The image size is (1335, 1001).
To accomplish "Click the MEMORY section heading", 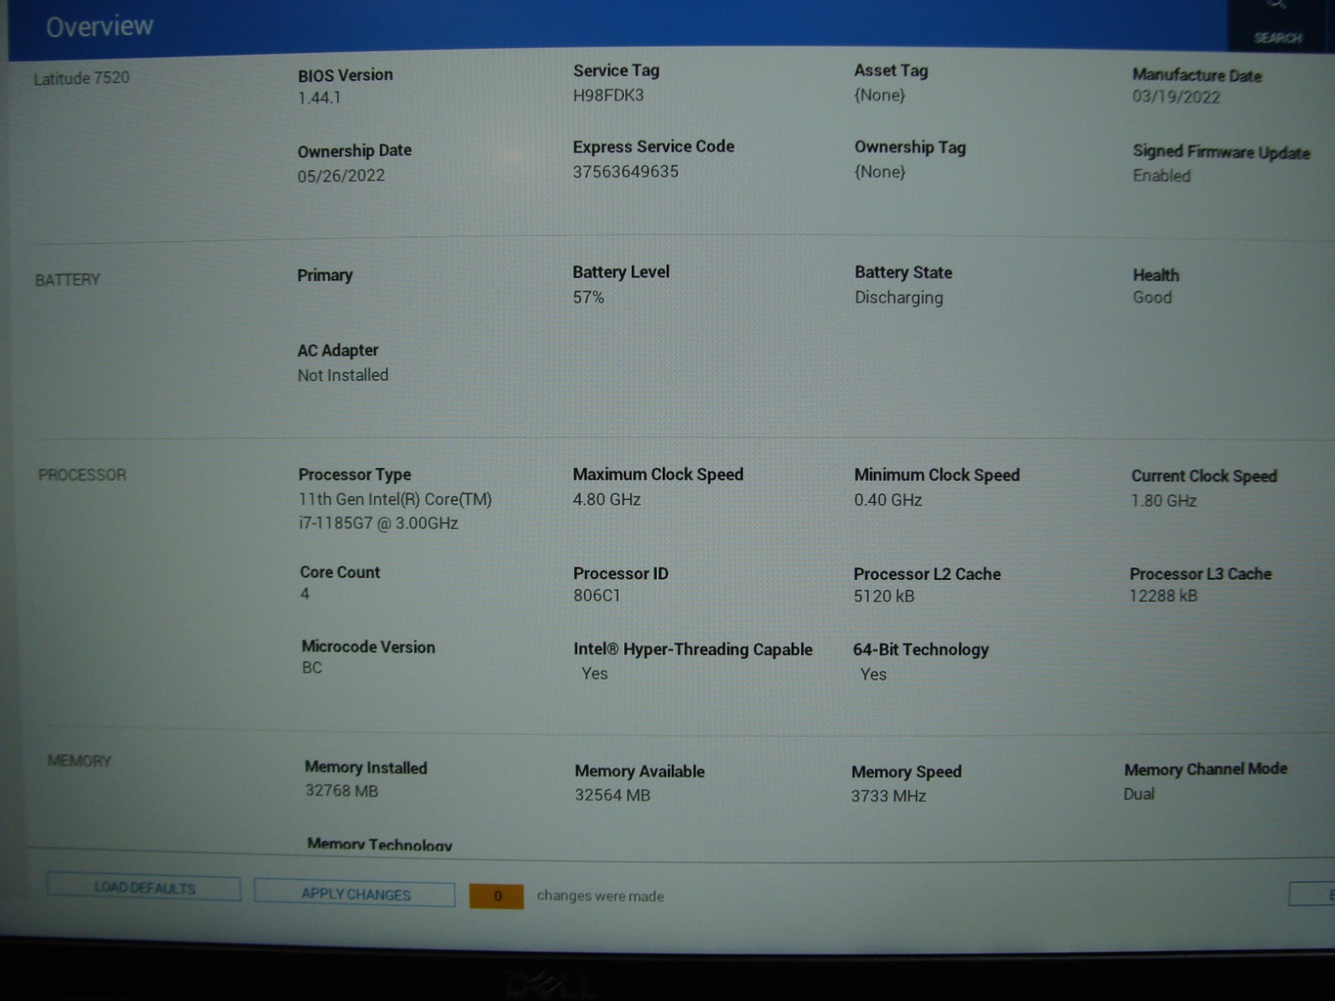I will coord(79,761).
